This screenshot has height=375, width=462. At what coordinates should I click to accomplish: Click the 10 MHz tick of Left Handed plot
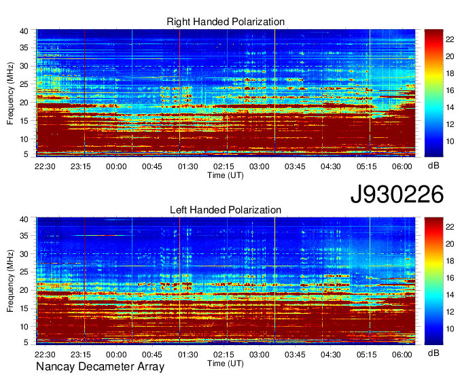(x=24, y=327)
